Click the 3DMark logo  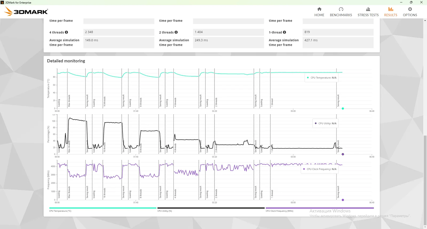26,11
